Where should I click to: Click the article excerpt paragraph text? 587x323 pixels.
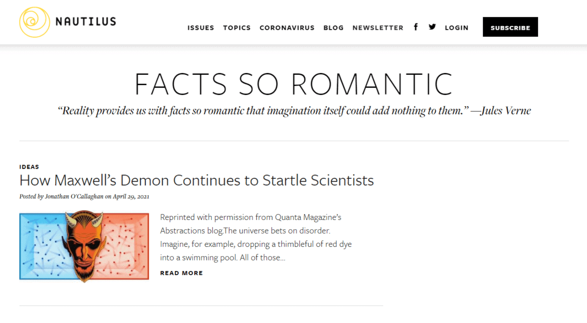coord(256,237)
